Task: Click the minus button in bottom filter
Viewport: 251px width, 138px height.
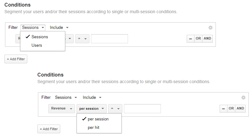Action: [223, 109]
